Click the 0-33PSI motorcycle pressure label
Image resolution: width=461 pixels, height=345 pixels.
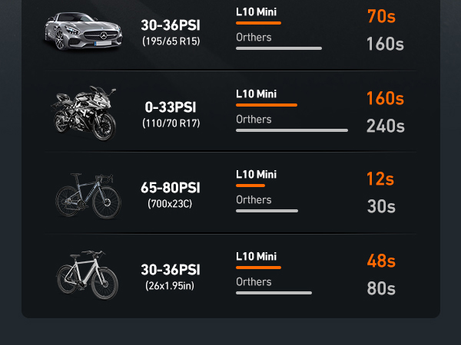[x=171, y=107]
